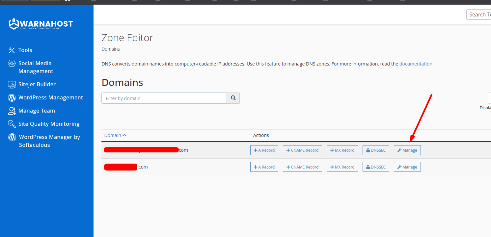This screenshot has width=491, height=237.
Task: Open the documentation link
Action: pyautogui.click(x=416, y=64)
